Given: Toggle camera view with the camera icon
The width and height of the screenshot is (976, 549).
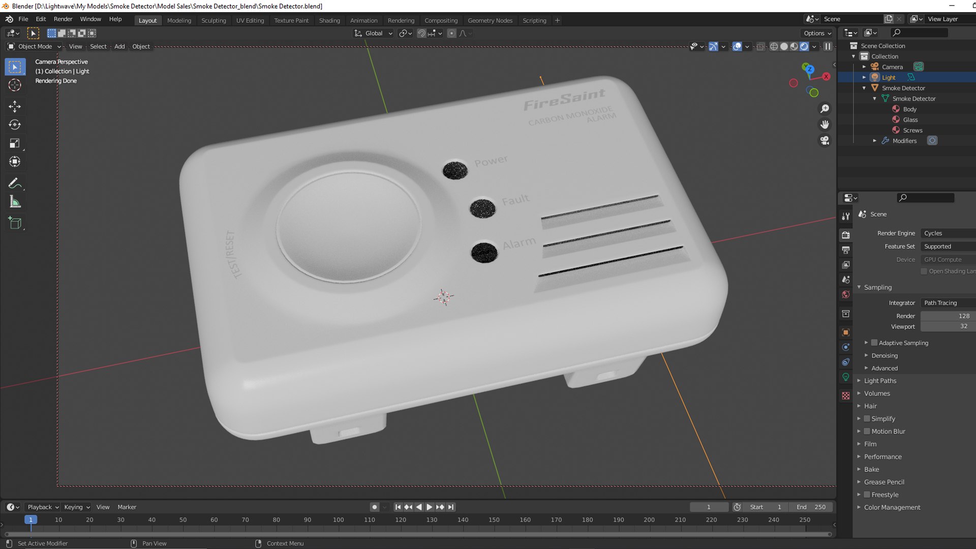Looking at the screenshot, I should pos(825,140).
